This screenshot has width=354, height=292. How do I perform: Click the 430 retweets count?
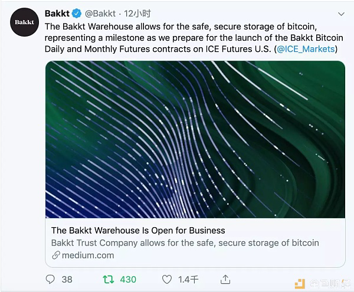[x=128, y=279]
